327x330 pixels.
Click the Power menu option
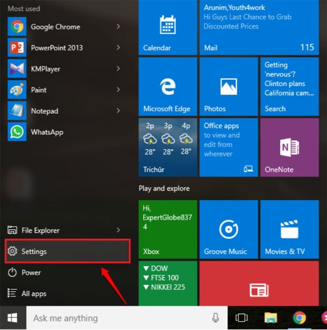tap(31, 272)
